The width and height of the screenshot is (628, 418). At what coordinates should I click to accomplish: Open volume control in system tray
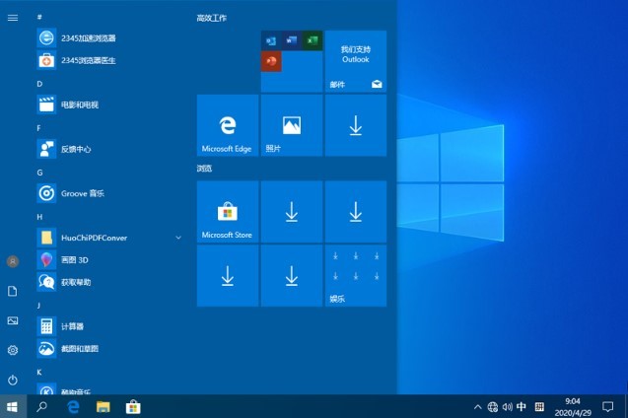507,406
